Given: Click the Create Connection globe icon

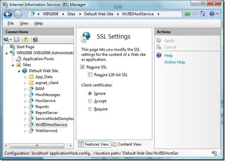Looking at the screenshot, I should (6, 39).
